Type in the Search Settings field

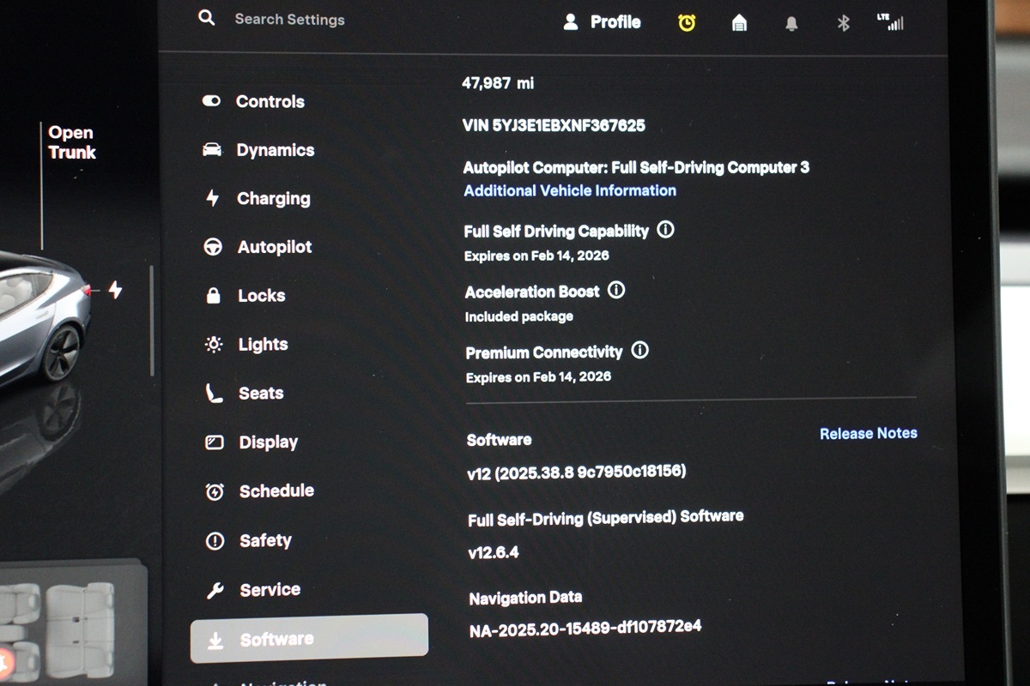[290, 19]
